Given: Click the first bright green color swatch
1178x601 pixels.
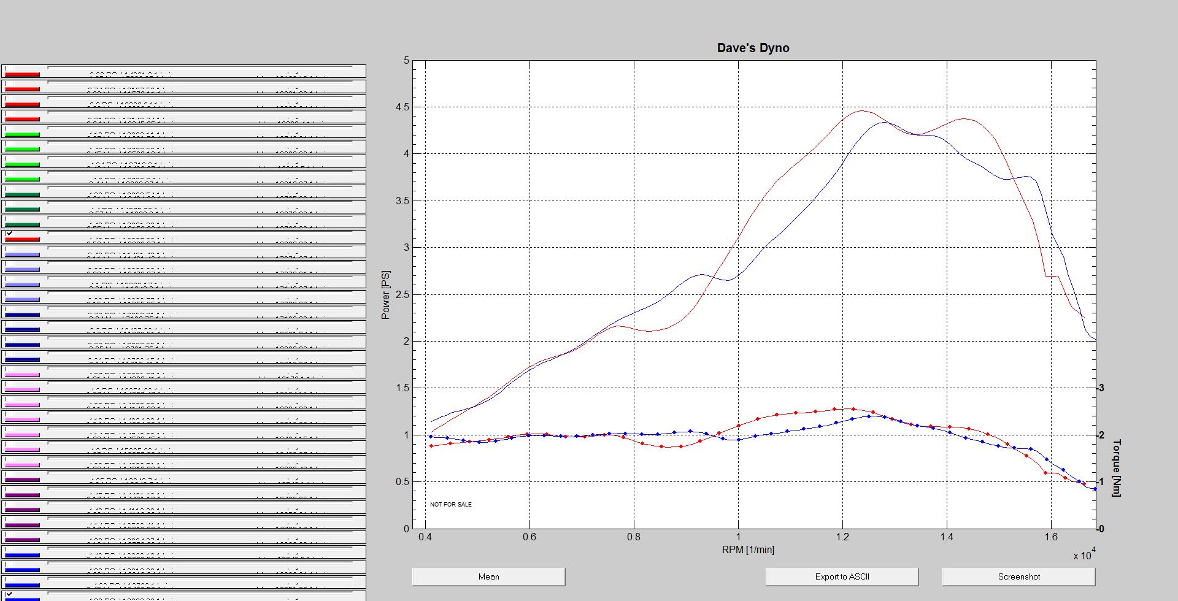Looking at the screenshot, I should tap(22, 135).
